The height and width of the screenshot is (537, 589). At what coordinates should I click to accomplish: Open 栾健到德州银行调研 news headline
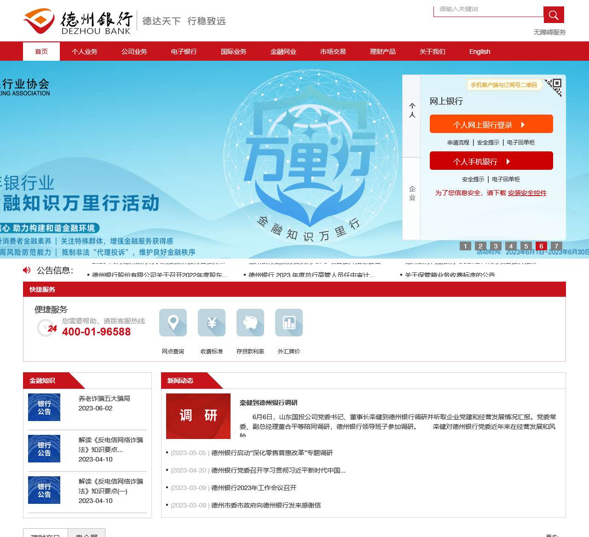point(269,403)
